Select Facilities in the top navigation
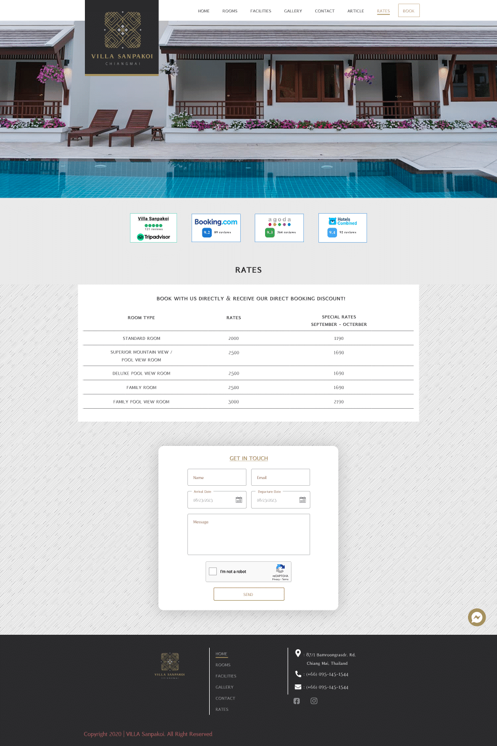This screenshot has height=746, width=497. click(260, 11)
